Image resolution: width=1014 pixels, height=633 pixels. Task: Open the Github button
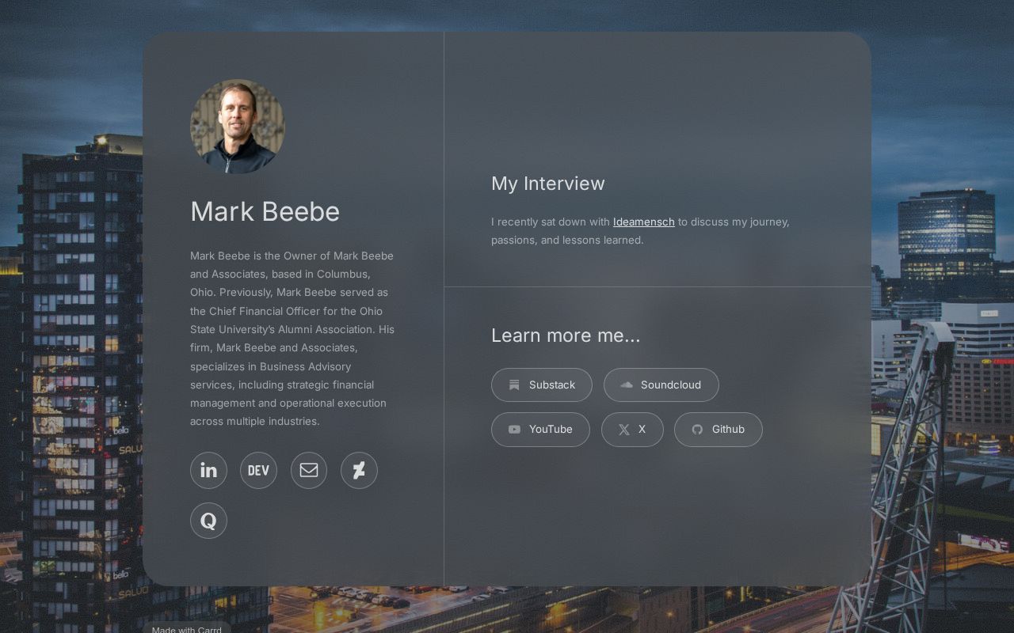click(x=719, y=430)
